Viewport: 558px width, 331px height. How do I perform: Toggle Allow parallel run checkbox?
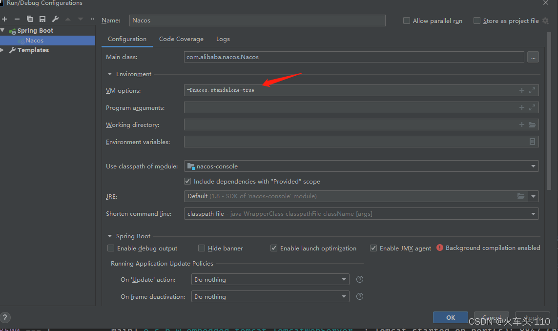click(x=406, y=21)
